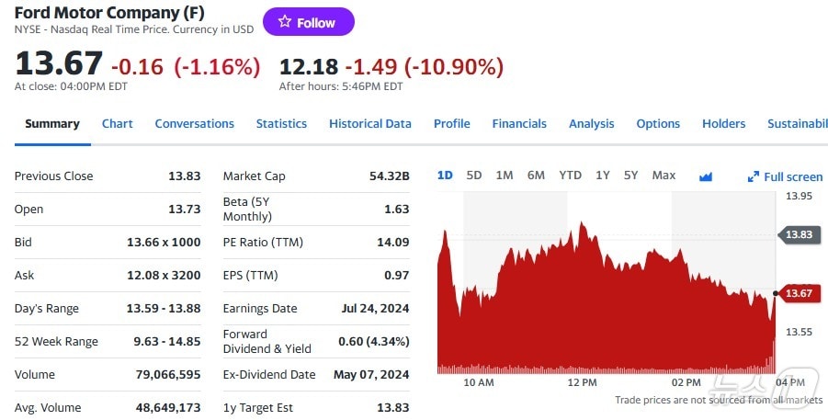The width and height of the screenshot is (828, 420).
Task: Open the Historical Data tab
Action: click(x=370, y=124)
